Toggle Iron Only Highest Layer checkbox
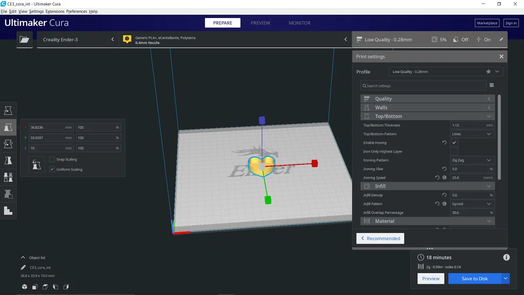 454,151
